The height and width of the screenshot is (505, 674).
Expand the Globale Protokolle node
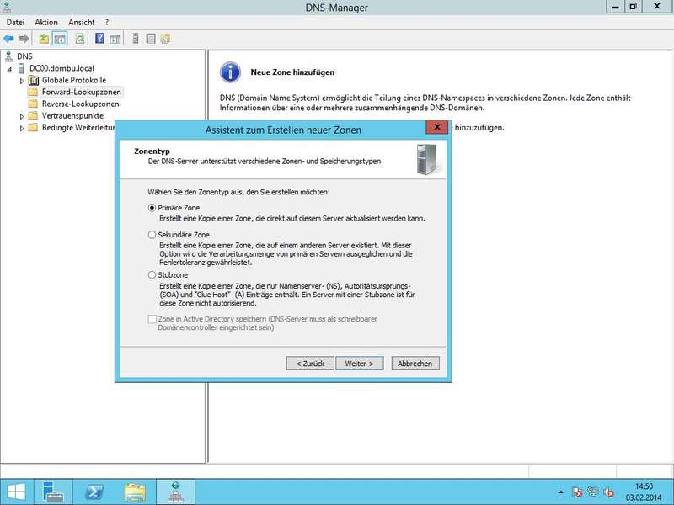(x=22, y=80)
